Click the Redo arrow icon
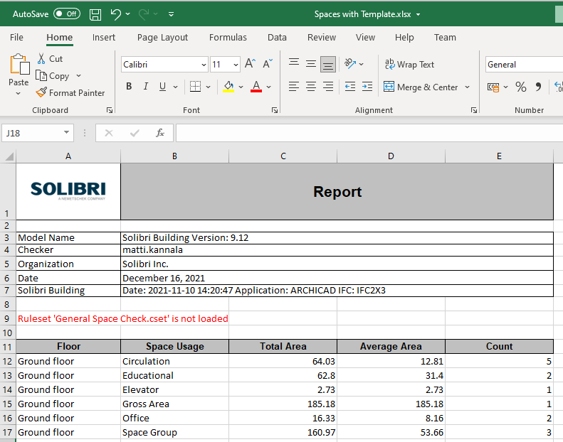The image size is (563, 442). [x=144, y=14]
